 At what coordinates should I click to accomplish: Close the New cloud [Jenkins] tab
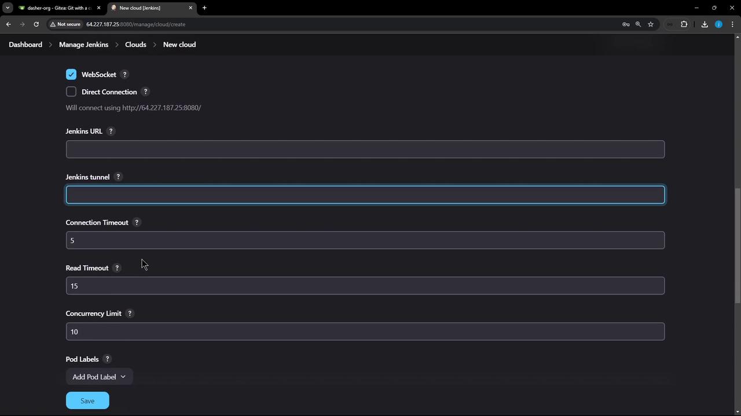[190, 8]
